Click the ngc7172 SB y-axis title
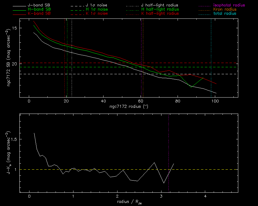Screen dimensions: 258x206 (9, 58)
